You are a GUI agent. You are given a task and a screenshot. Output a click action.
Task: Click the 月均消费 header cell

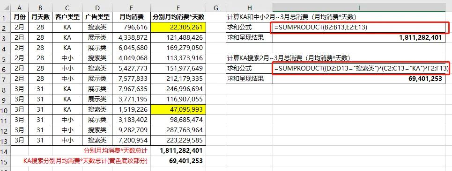(131, 17)
